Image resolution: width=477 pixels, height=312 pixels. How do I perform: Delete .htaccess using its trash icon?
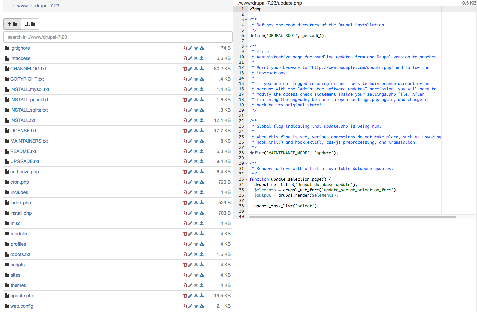(x=185, y=58)
